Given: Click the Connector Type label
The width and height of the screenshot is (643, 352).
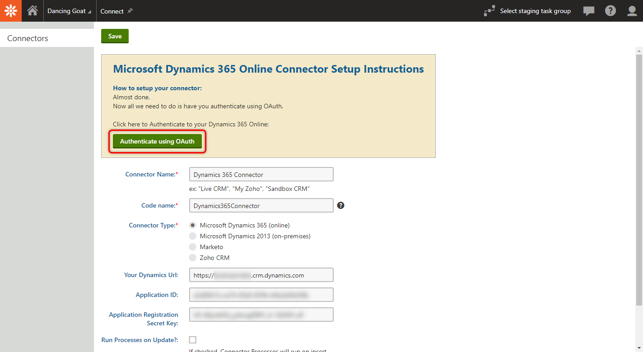Looking at the screenshot, I should [153, 225].
